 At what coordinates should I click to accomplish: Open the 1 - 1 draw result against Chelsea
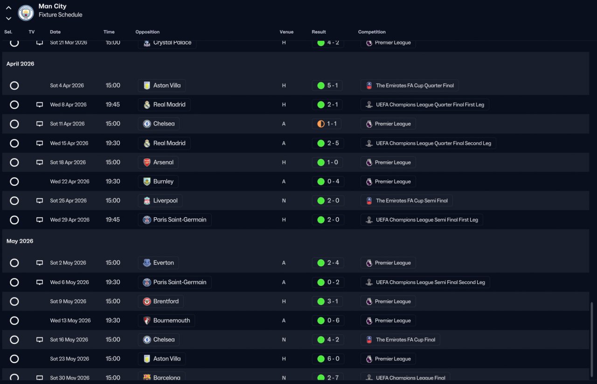328,124
